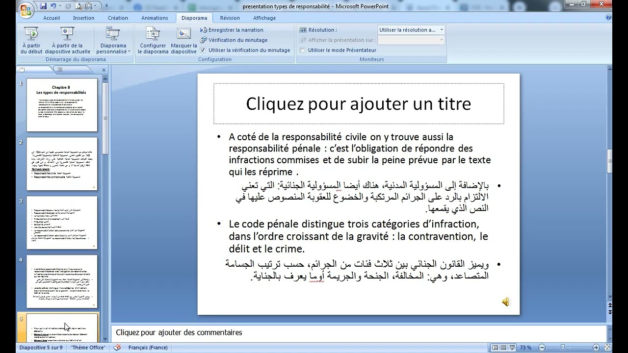628x353 pixels.
Task: Fit slide to current window
Action: (x=608, y=348)
